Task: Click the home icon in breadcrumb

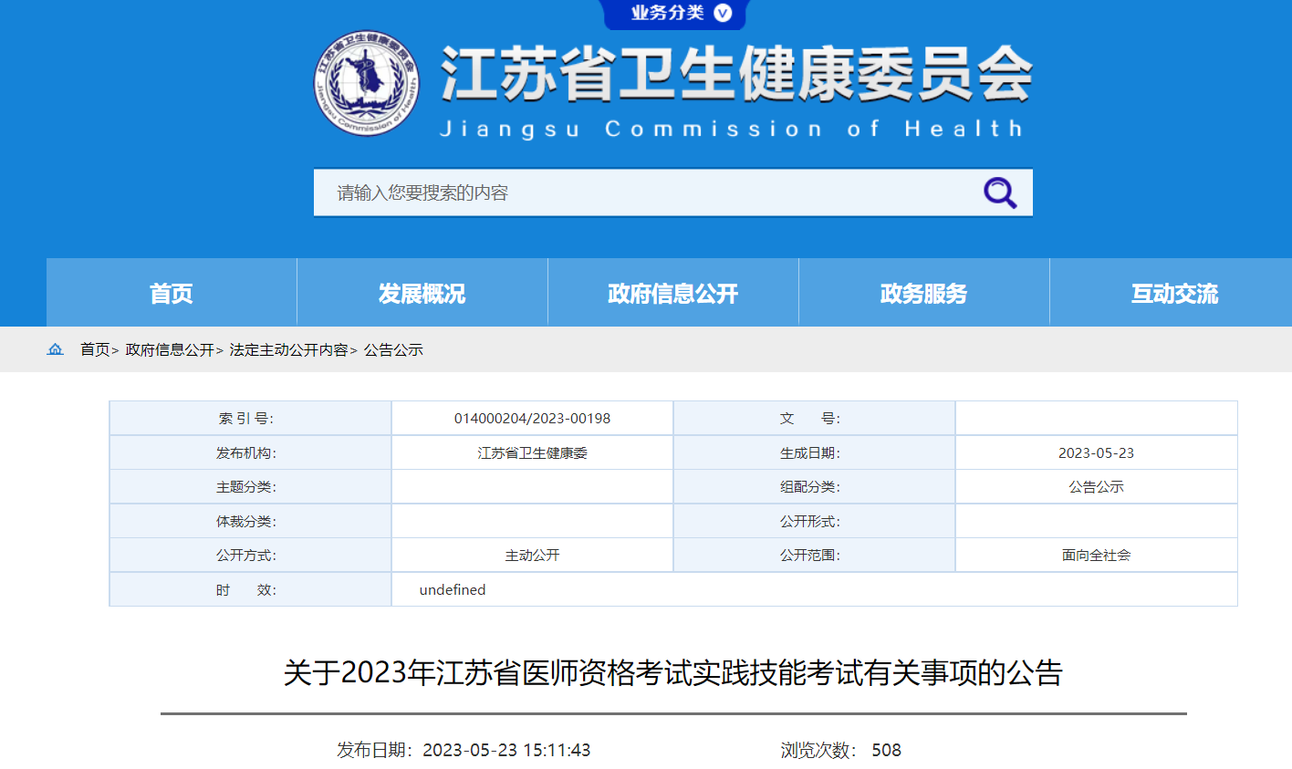Action: [x=56, y=349]
